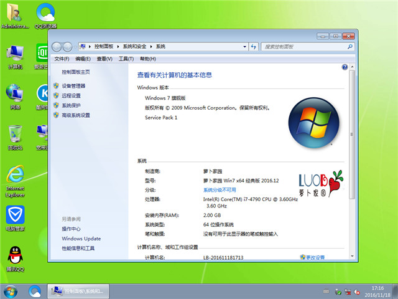Click the Windows Start orb

coord(11,292)
